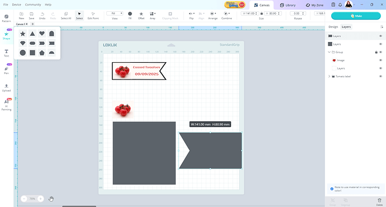
Task: Open the Flip dropdown
Action: (x=191, y=16)
